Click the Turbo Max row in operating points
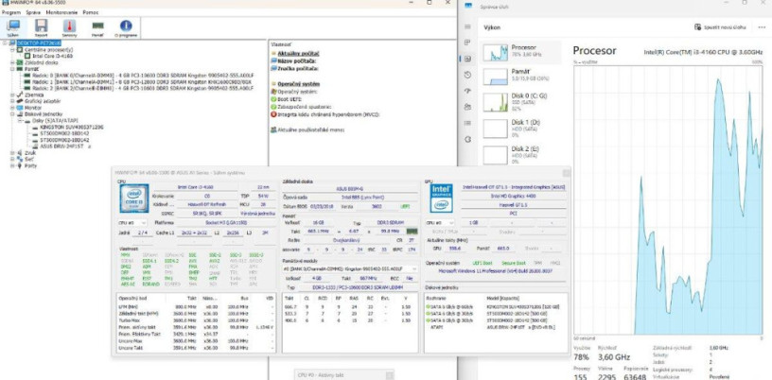The image size is (772, 380). point(196,320)
